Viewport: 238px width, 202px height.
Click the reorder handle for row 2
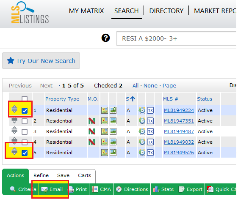click(x=14, y=120)
